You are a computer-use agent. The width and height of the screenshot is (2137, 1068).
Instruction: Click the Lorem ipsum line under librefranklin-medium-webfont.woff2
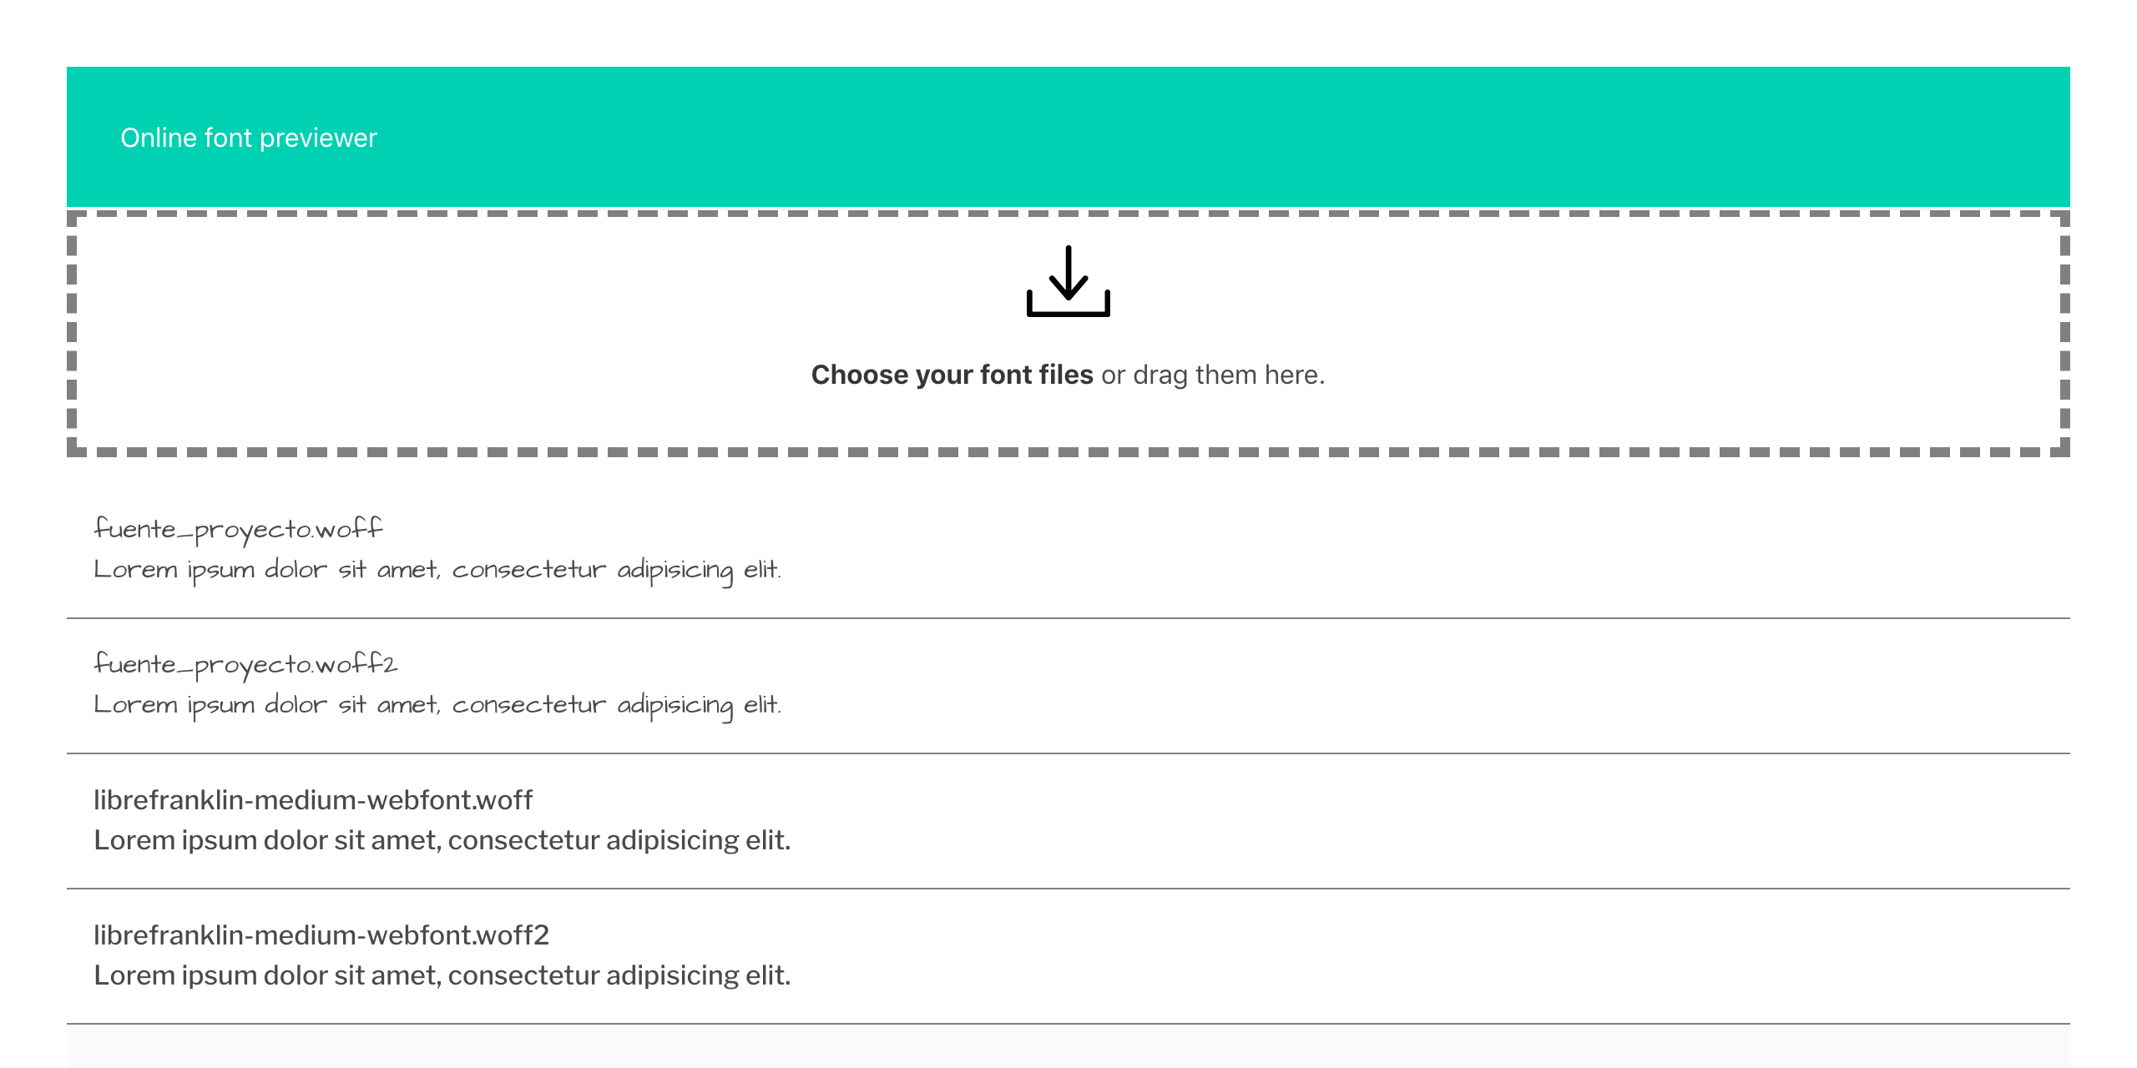point(441,974)
